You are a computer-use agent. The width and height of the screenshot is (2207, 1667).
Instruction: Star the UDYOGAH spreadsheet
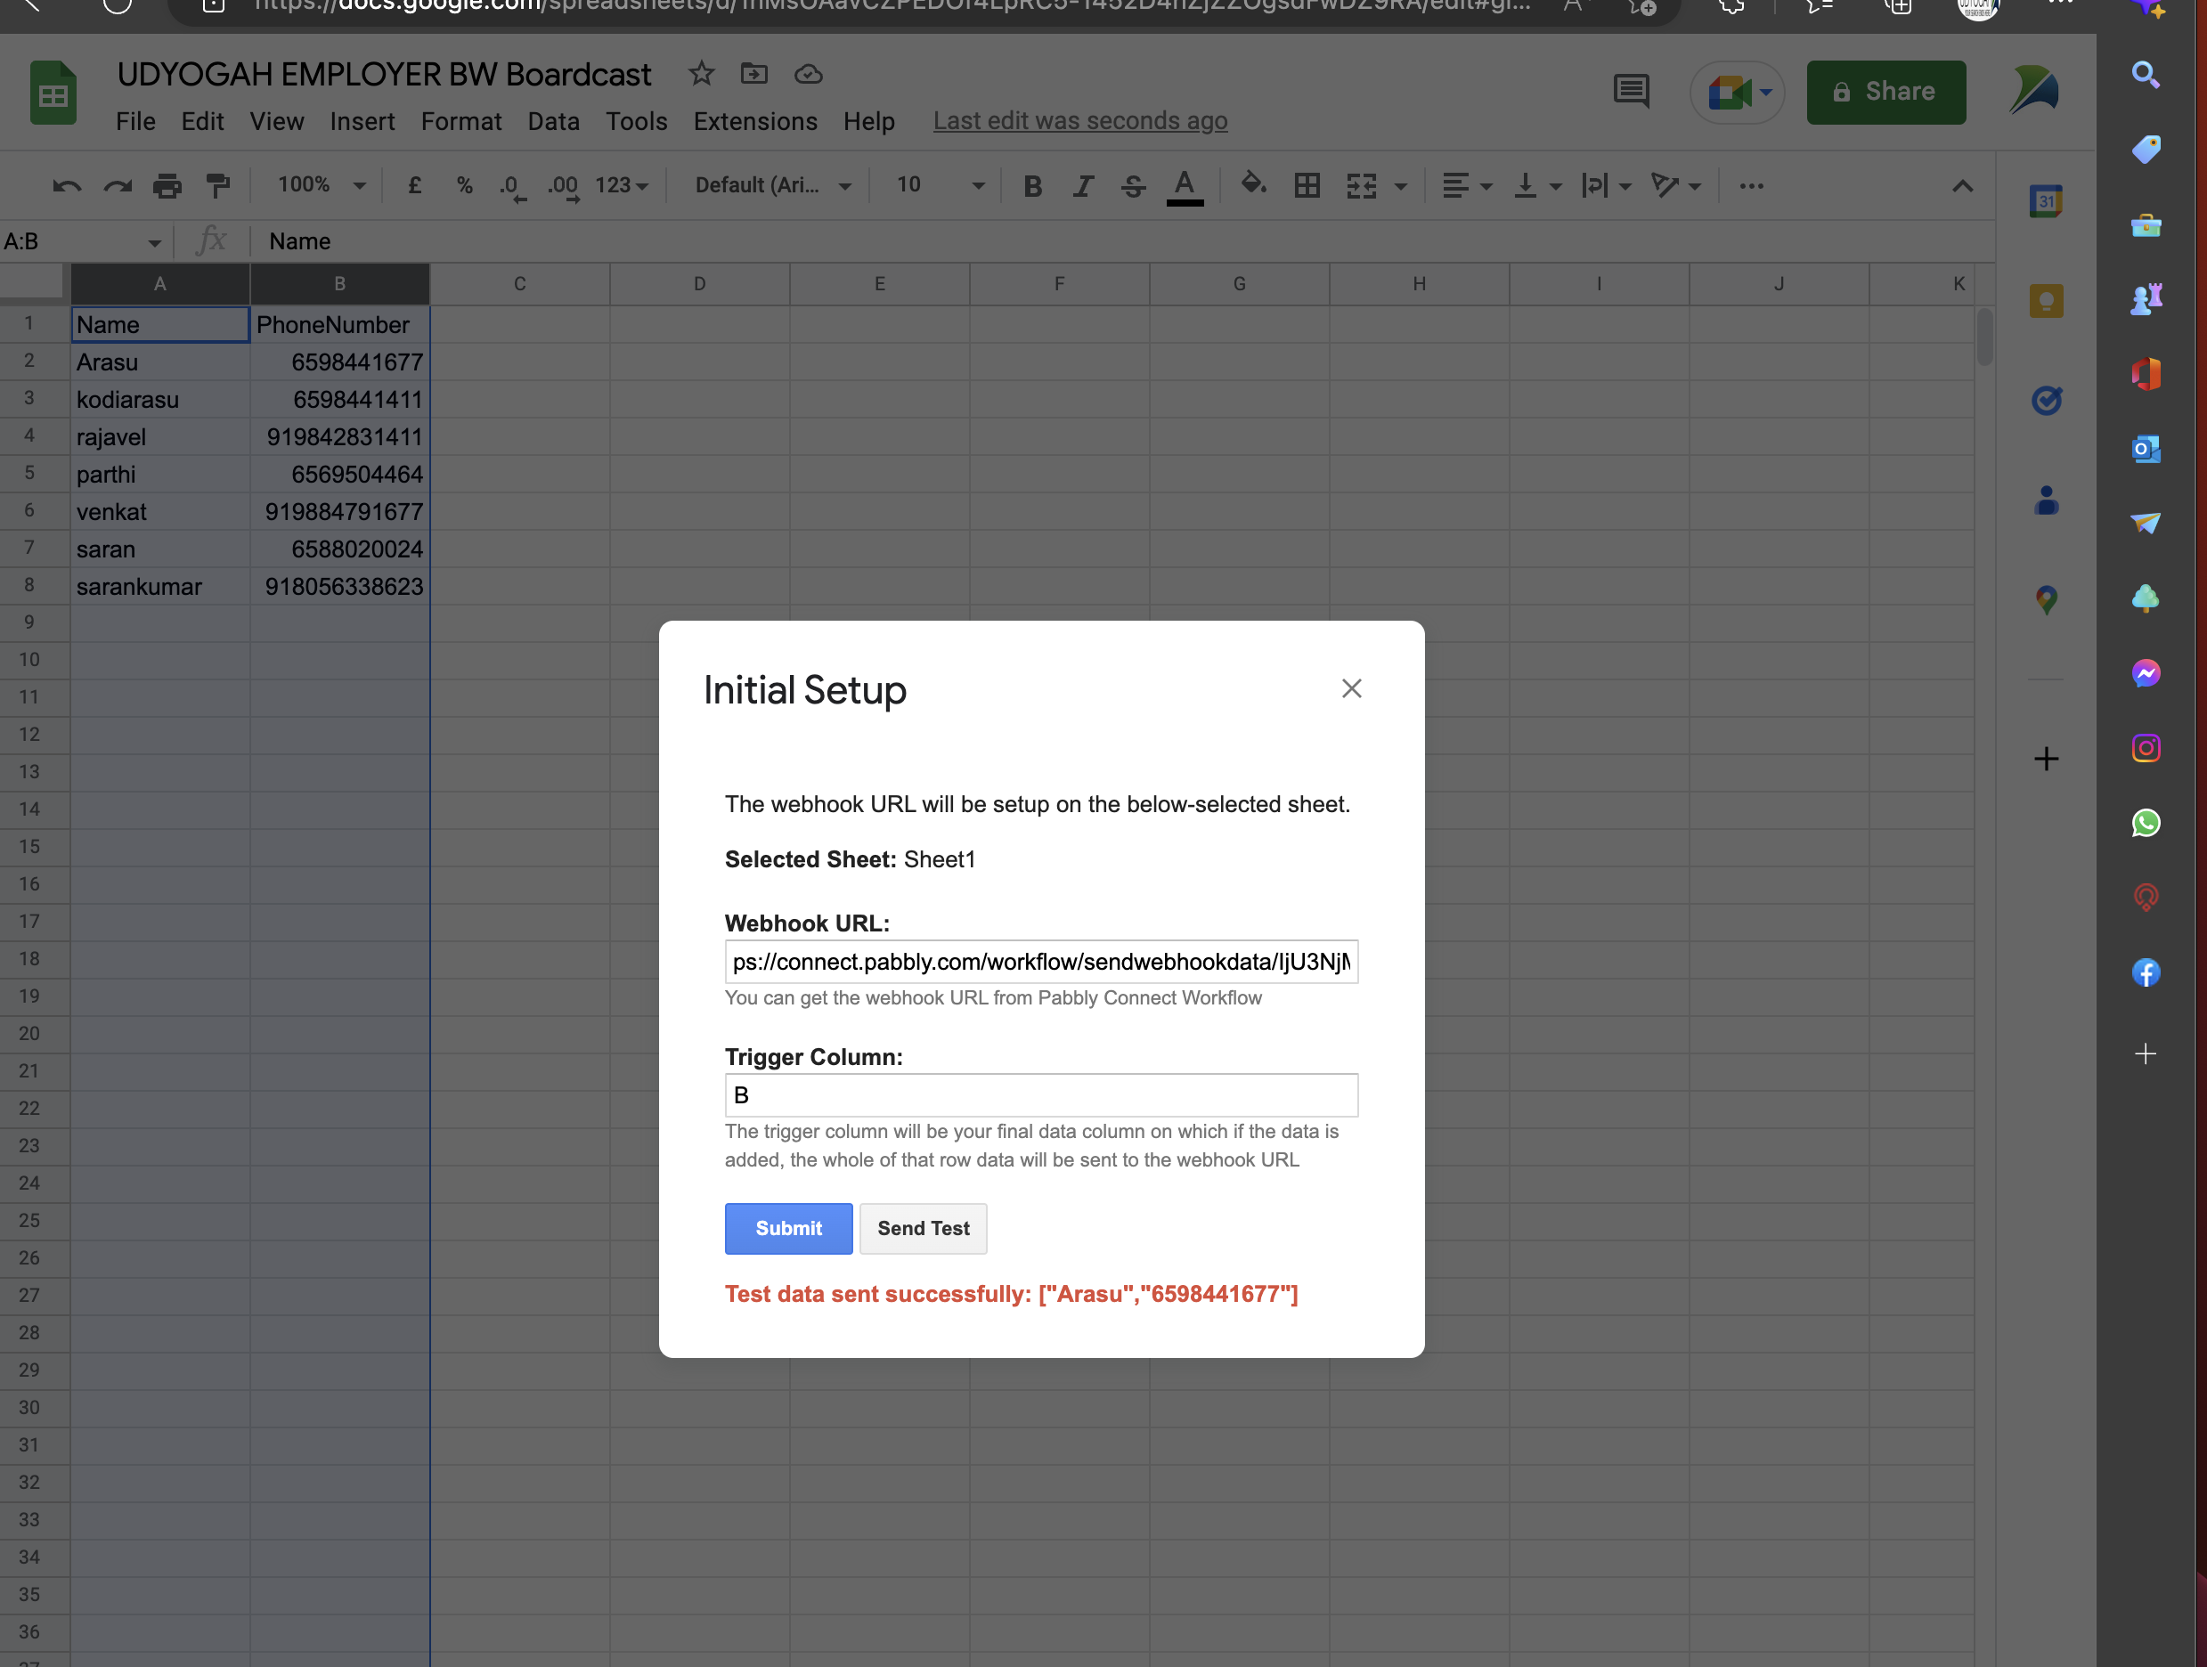(702, 74)
